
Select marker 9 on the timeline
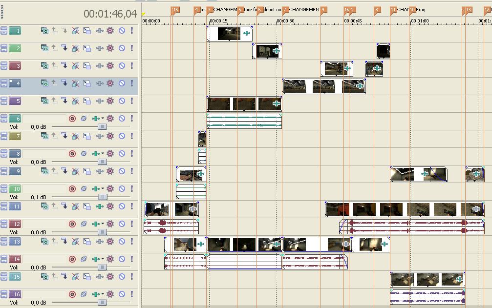(x=323, y=10)
